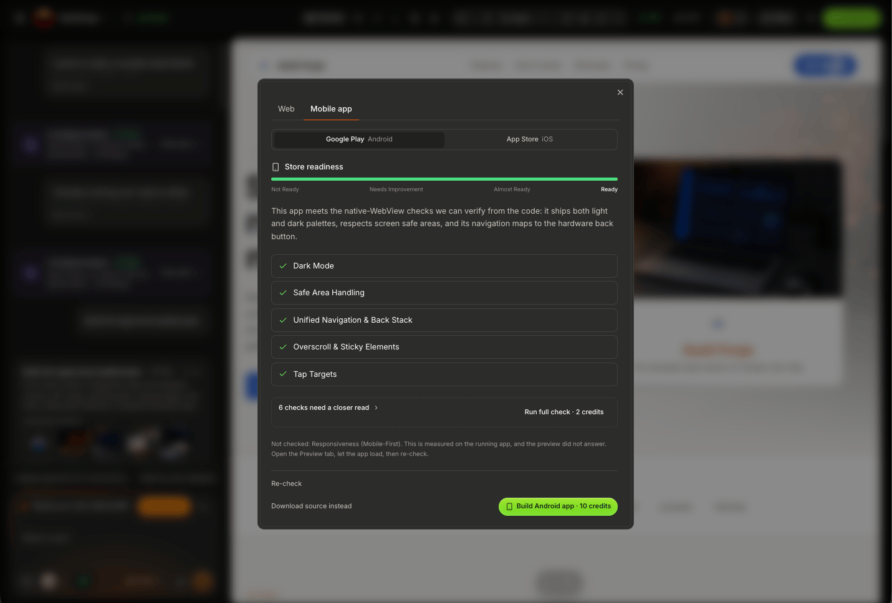Click the Safe Area Handling checkmark icon
Screen dimensions: 892x603
[283, 293]
